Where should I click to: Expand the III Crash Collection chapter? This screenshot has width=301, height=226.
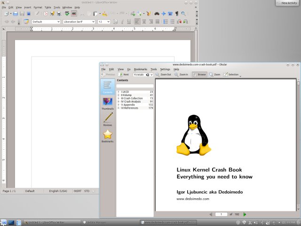[119, 98]
